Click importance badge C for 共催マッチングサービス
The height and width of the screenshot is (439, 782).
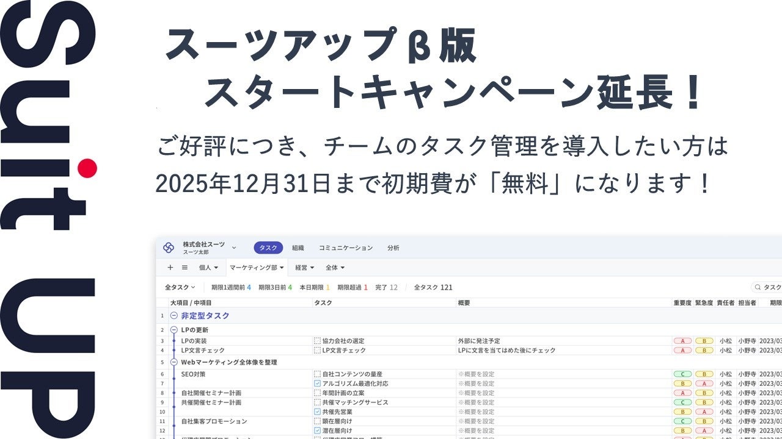pos(682,402)
